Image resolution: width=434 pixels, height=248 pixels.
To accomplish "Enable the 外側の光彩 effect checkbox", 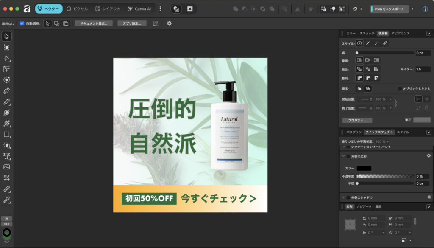I will pyautogui.click(x=349, y=156).
